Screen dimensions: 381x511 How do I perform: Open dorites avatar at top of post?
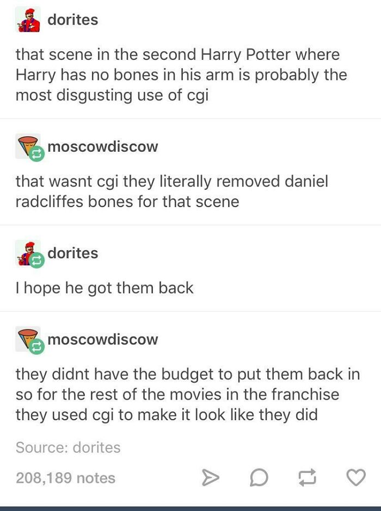point(28,20)
